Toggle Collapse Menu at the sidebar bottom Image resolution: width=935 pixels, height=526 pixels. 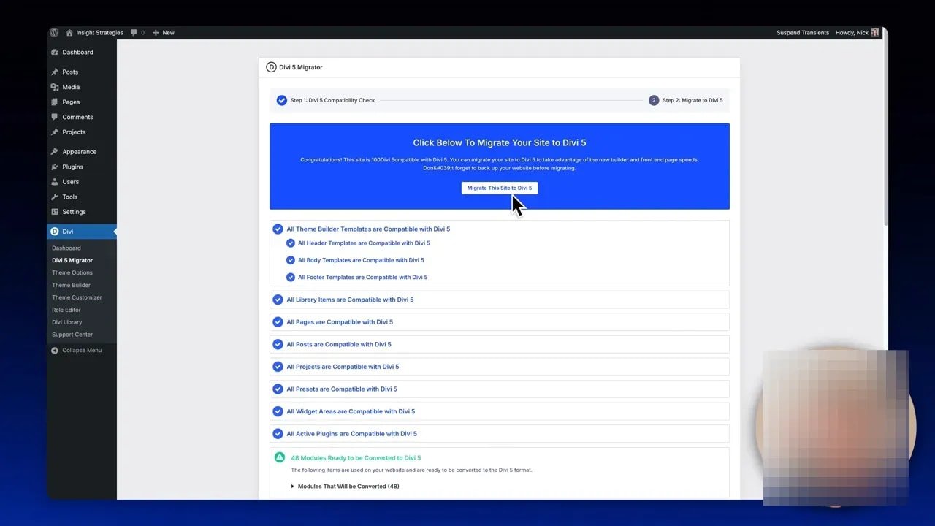tap(75, 350)
